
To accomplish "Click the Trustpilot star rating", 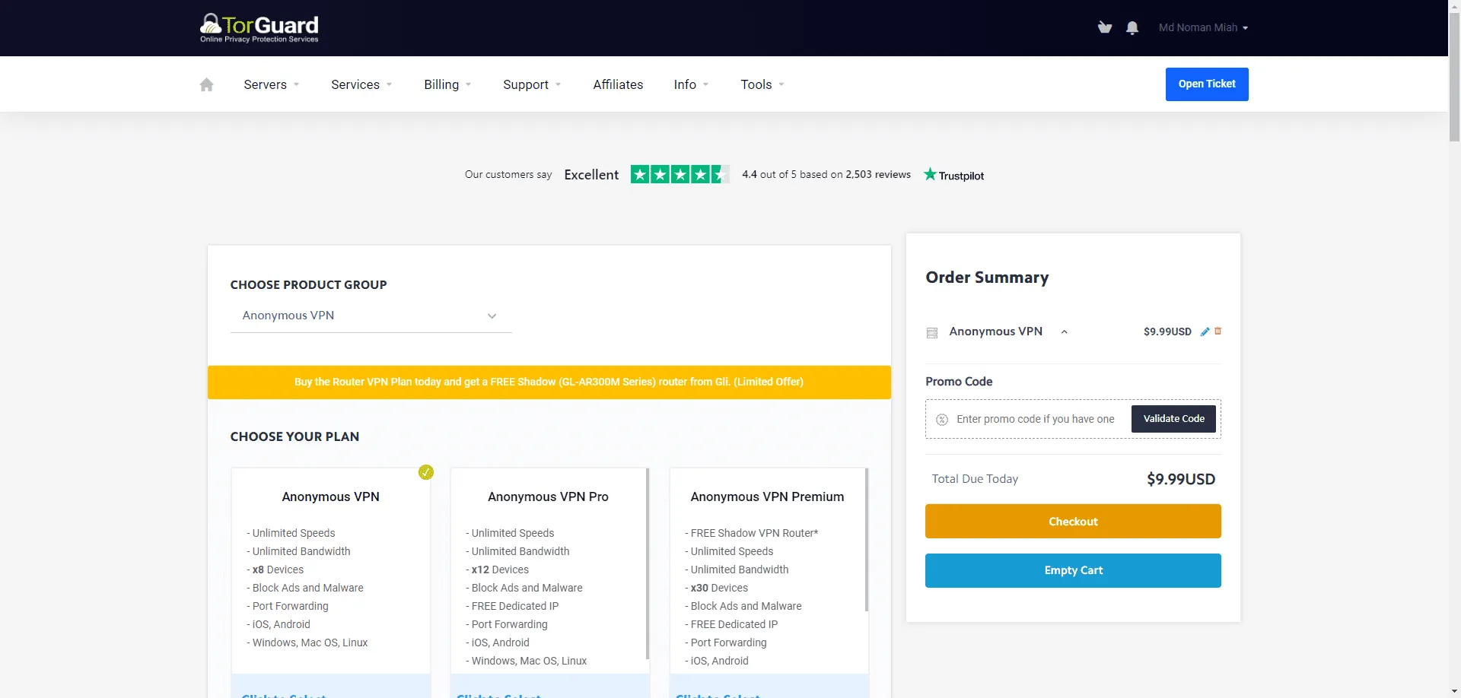I will tap(680, 175).
